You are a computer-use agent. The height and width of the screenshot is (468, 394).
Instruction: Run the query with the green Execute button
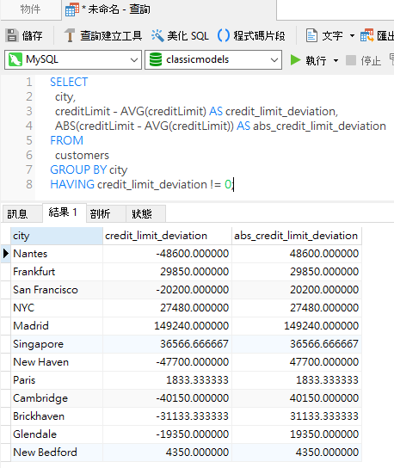(x=296, y=60)
